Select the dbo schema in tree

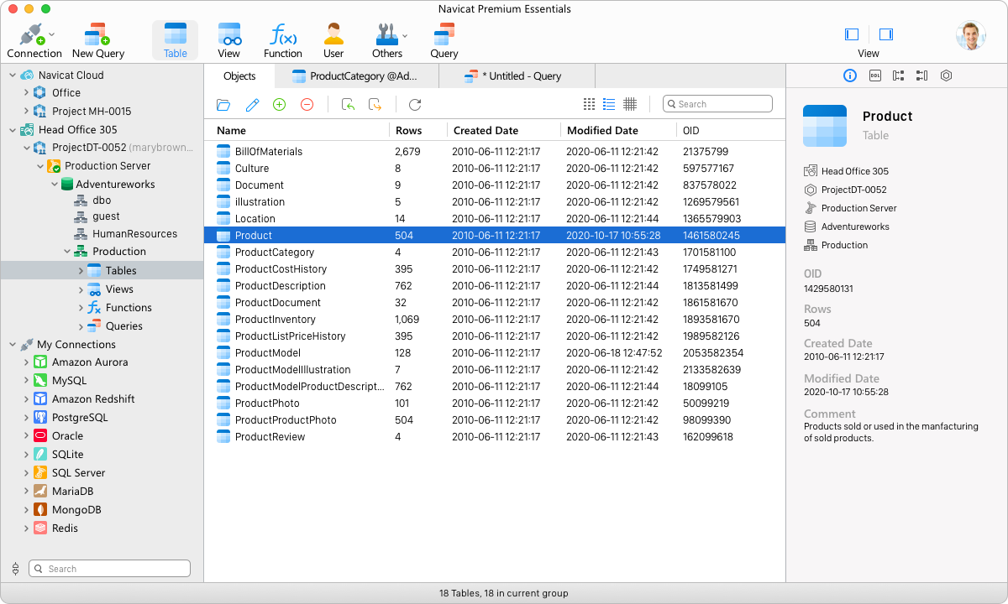[102, 200]
